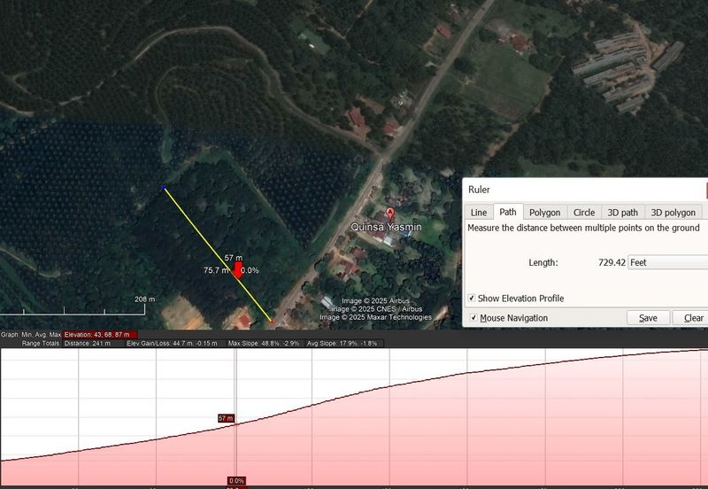Open the Circle measurement tab

click(x=584, y=213)
